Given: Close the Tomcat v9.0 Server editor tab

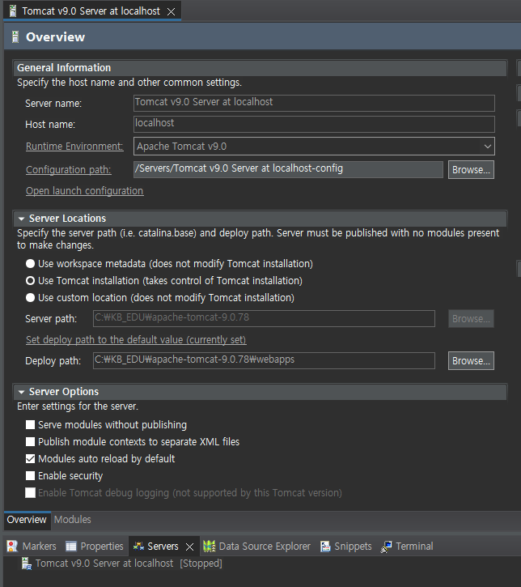Looking at the screenshot, I should click(171, 11).
